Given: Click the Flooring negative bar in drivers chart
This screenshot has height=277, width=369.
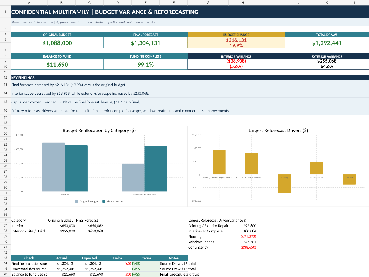Looking at the screenshot, I should [x=284, y=184].
